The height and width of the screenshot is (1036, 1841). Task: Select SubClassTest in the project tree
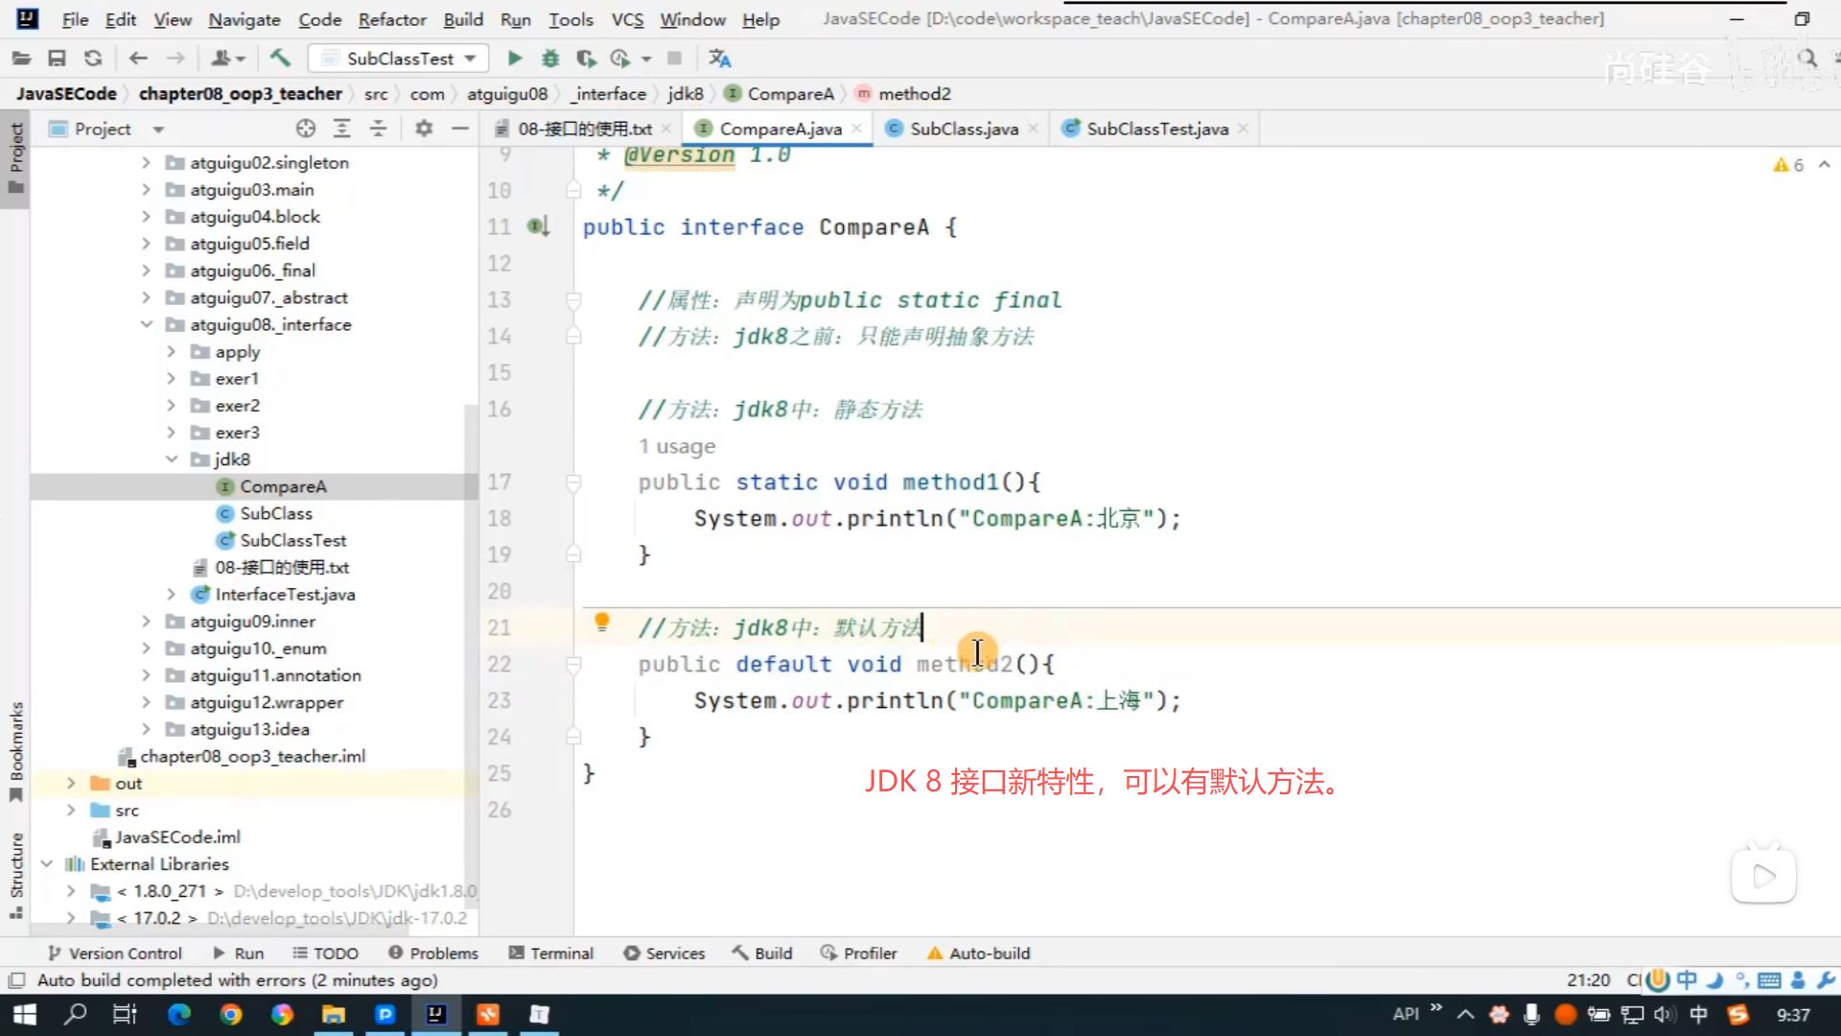(x=292, y=540)
